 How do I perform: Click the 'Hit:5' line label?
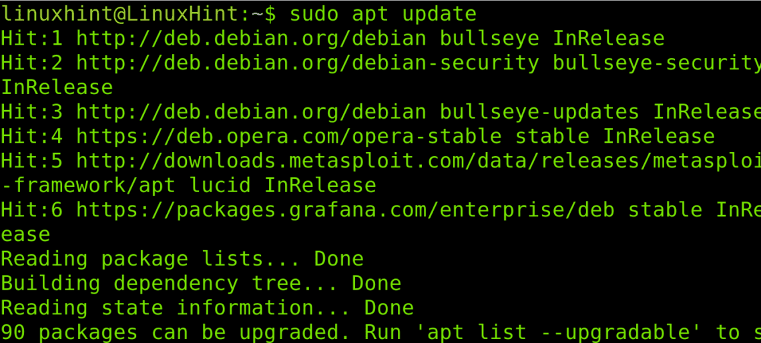tap(32, 161)
